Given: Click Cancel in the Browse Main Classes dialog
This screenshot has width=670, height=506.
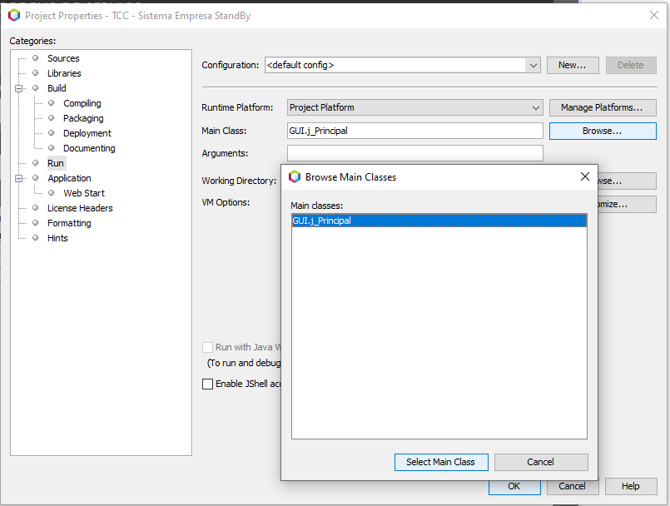Looking at the screenshot, I should pyautogui.click(x=540, y=462).
